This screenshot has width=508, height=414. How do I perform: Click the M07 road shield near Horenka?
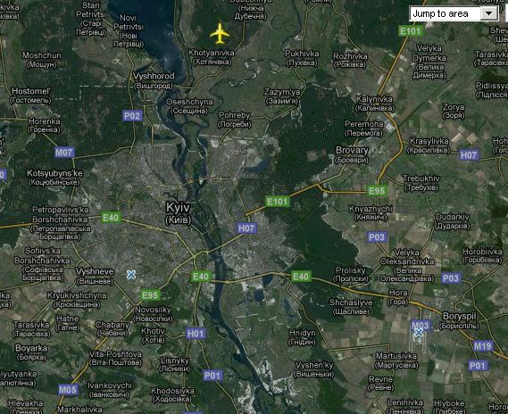[x=64, y=153]
